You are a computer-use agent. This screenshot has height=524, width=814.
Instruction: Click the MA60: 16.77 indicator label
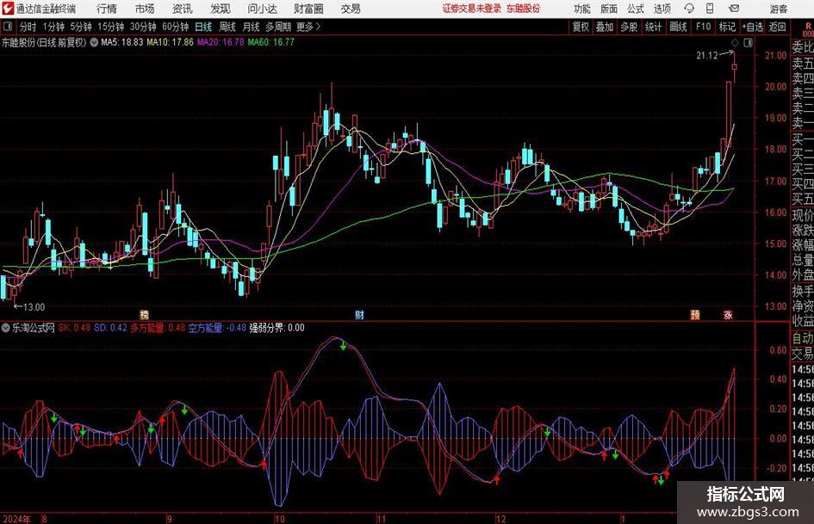pyautogui.click(x=271, y=42)
